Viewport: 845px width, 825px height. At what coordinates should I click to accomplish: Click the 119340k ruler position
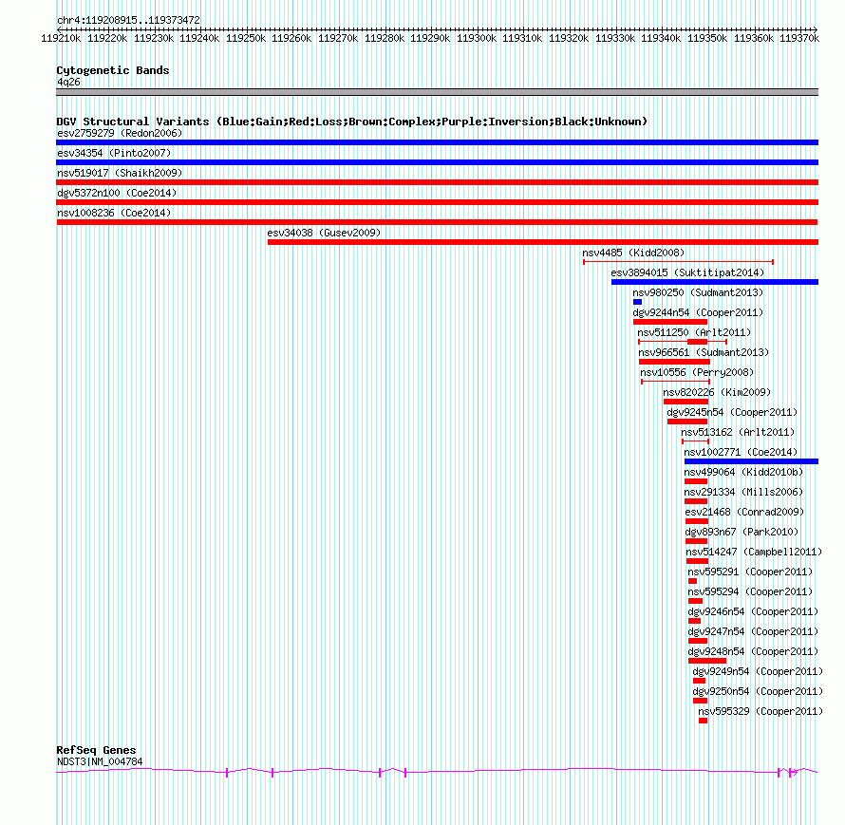(x=661, y=38)
